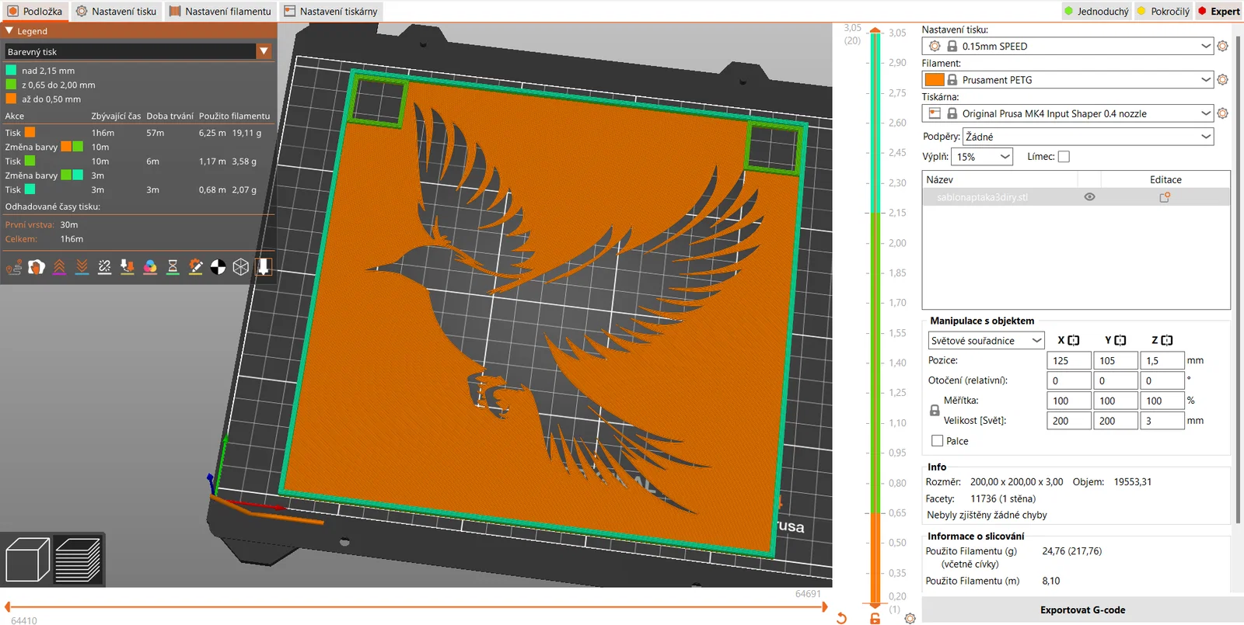Toggle wipe moves icon with orange hand
1244x625 pixels.
pyautogui.click(x=37, y=267)
